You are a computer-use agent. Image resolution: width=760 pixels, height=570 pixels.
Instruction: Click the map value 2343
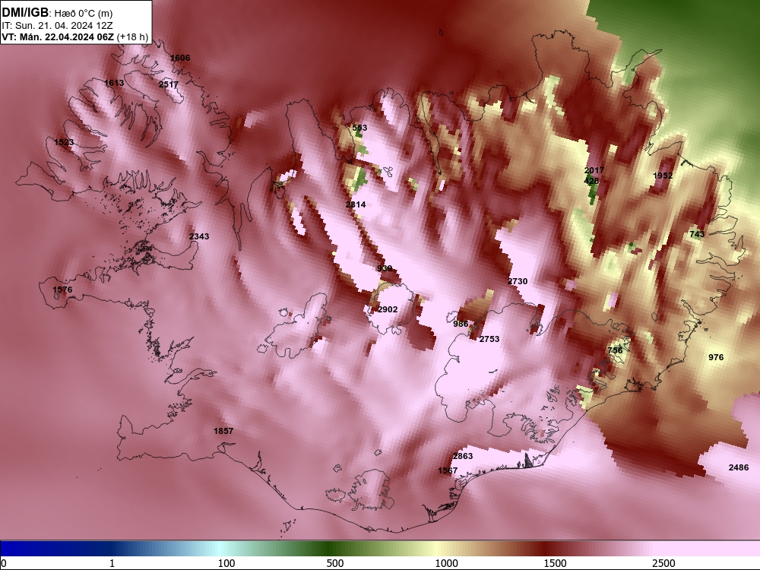coord(199,236)
